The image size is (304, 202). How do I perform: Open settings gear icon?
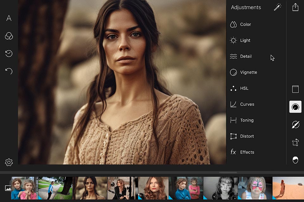pyautogui.click(x=9, y=162)
